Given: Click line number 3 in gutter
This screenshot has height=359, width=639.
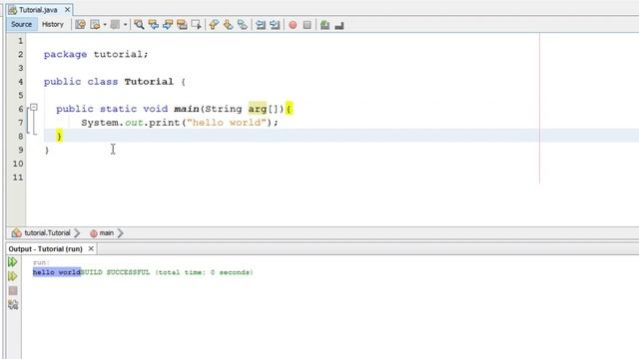Looking at the screenshot, I should pos(20,68).
